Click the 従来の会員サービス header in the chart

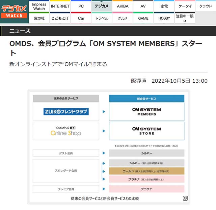pyautogui.click(x=66, y=98)
